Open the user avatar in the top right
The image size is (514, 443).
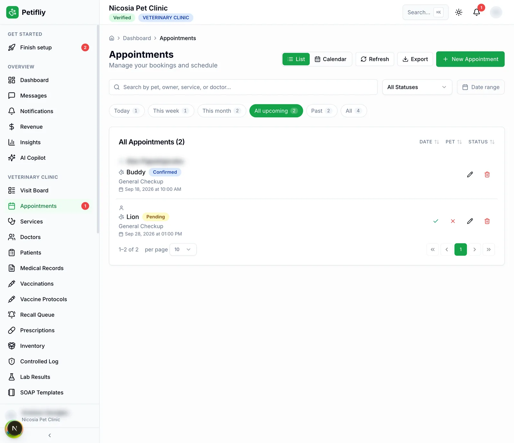click(496, 12)
